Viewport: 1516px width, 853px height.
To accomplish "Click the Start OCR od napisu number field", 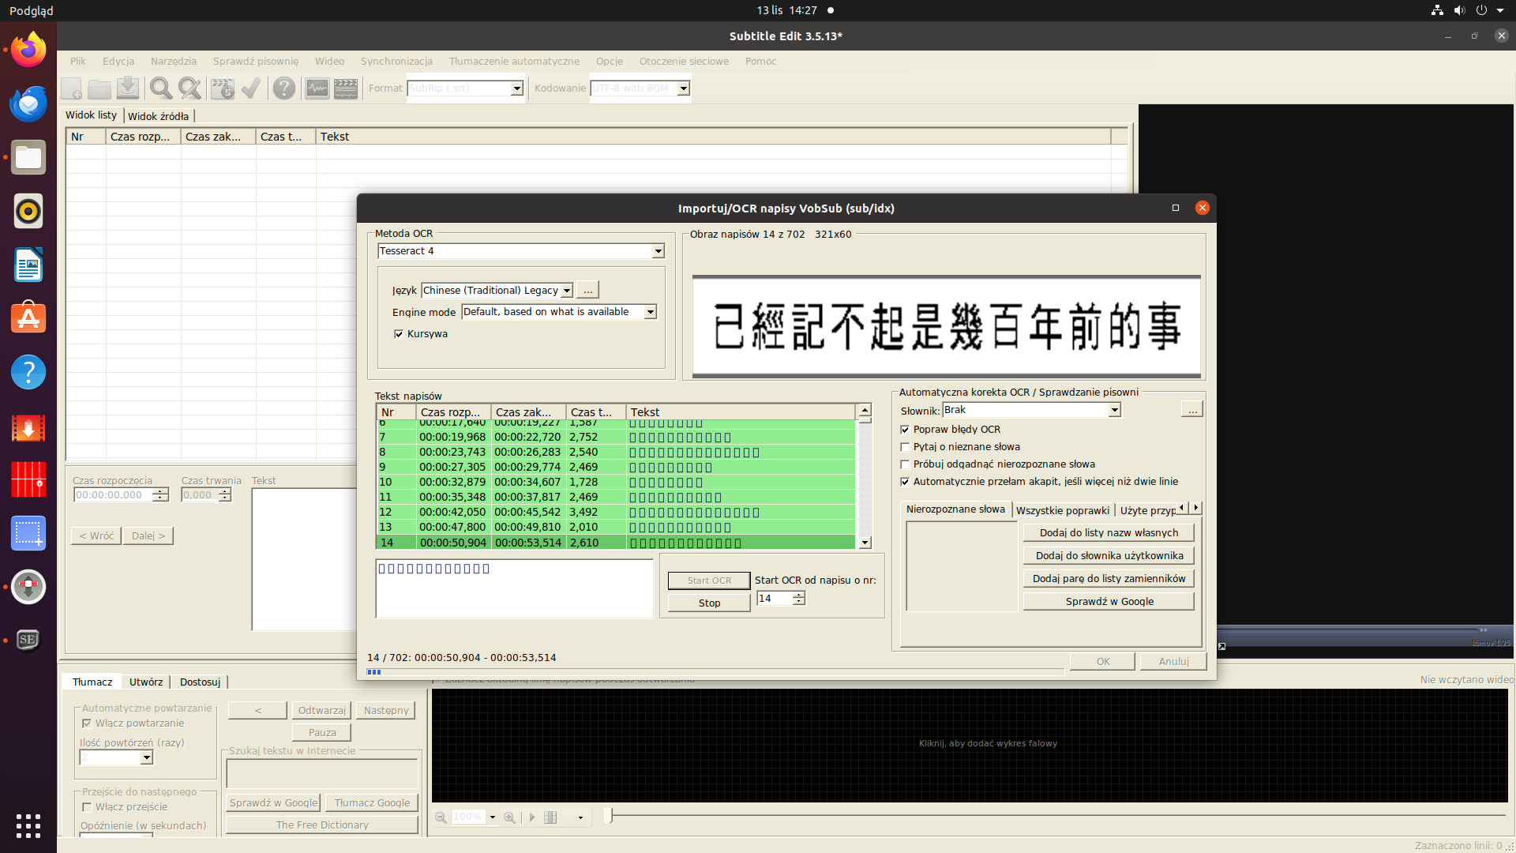I will coord(774,599).
